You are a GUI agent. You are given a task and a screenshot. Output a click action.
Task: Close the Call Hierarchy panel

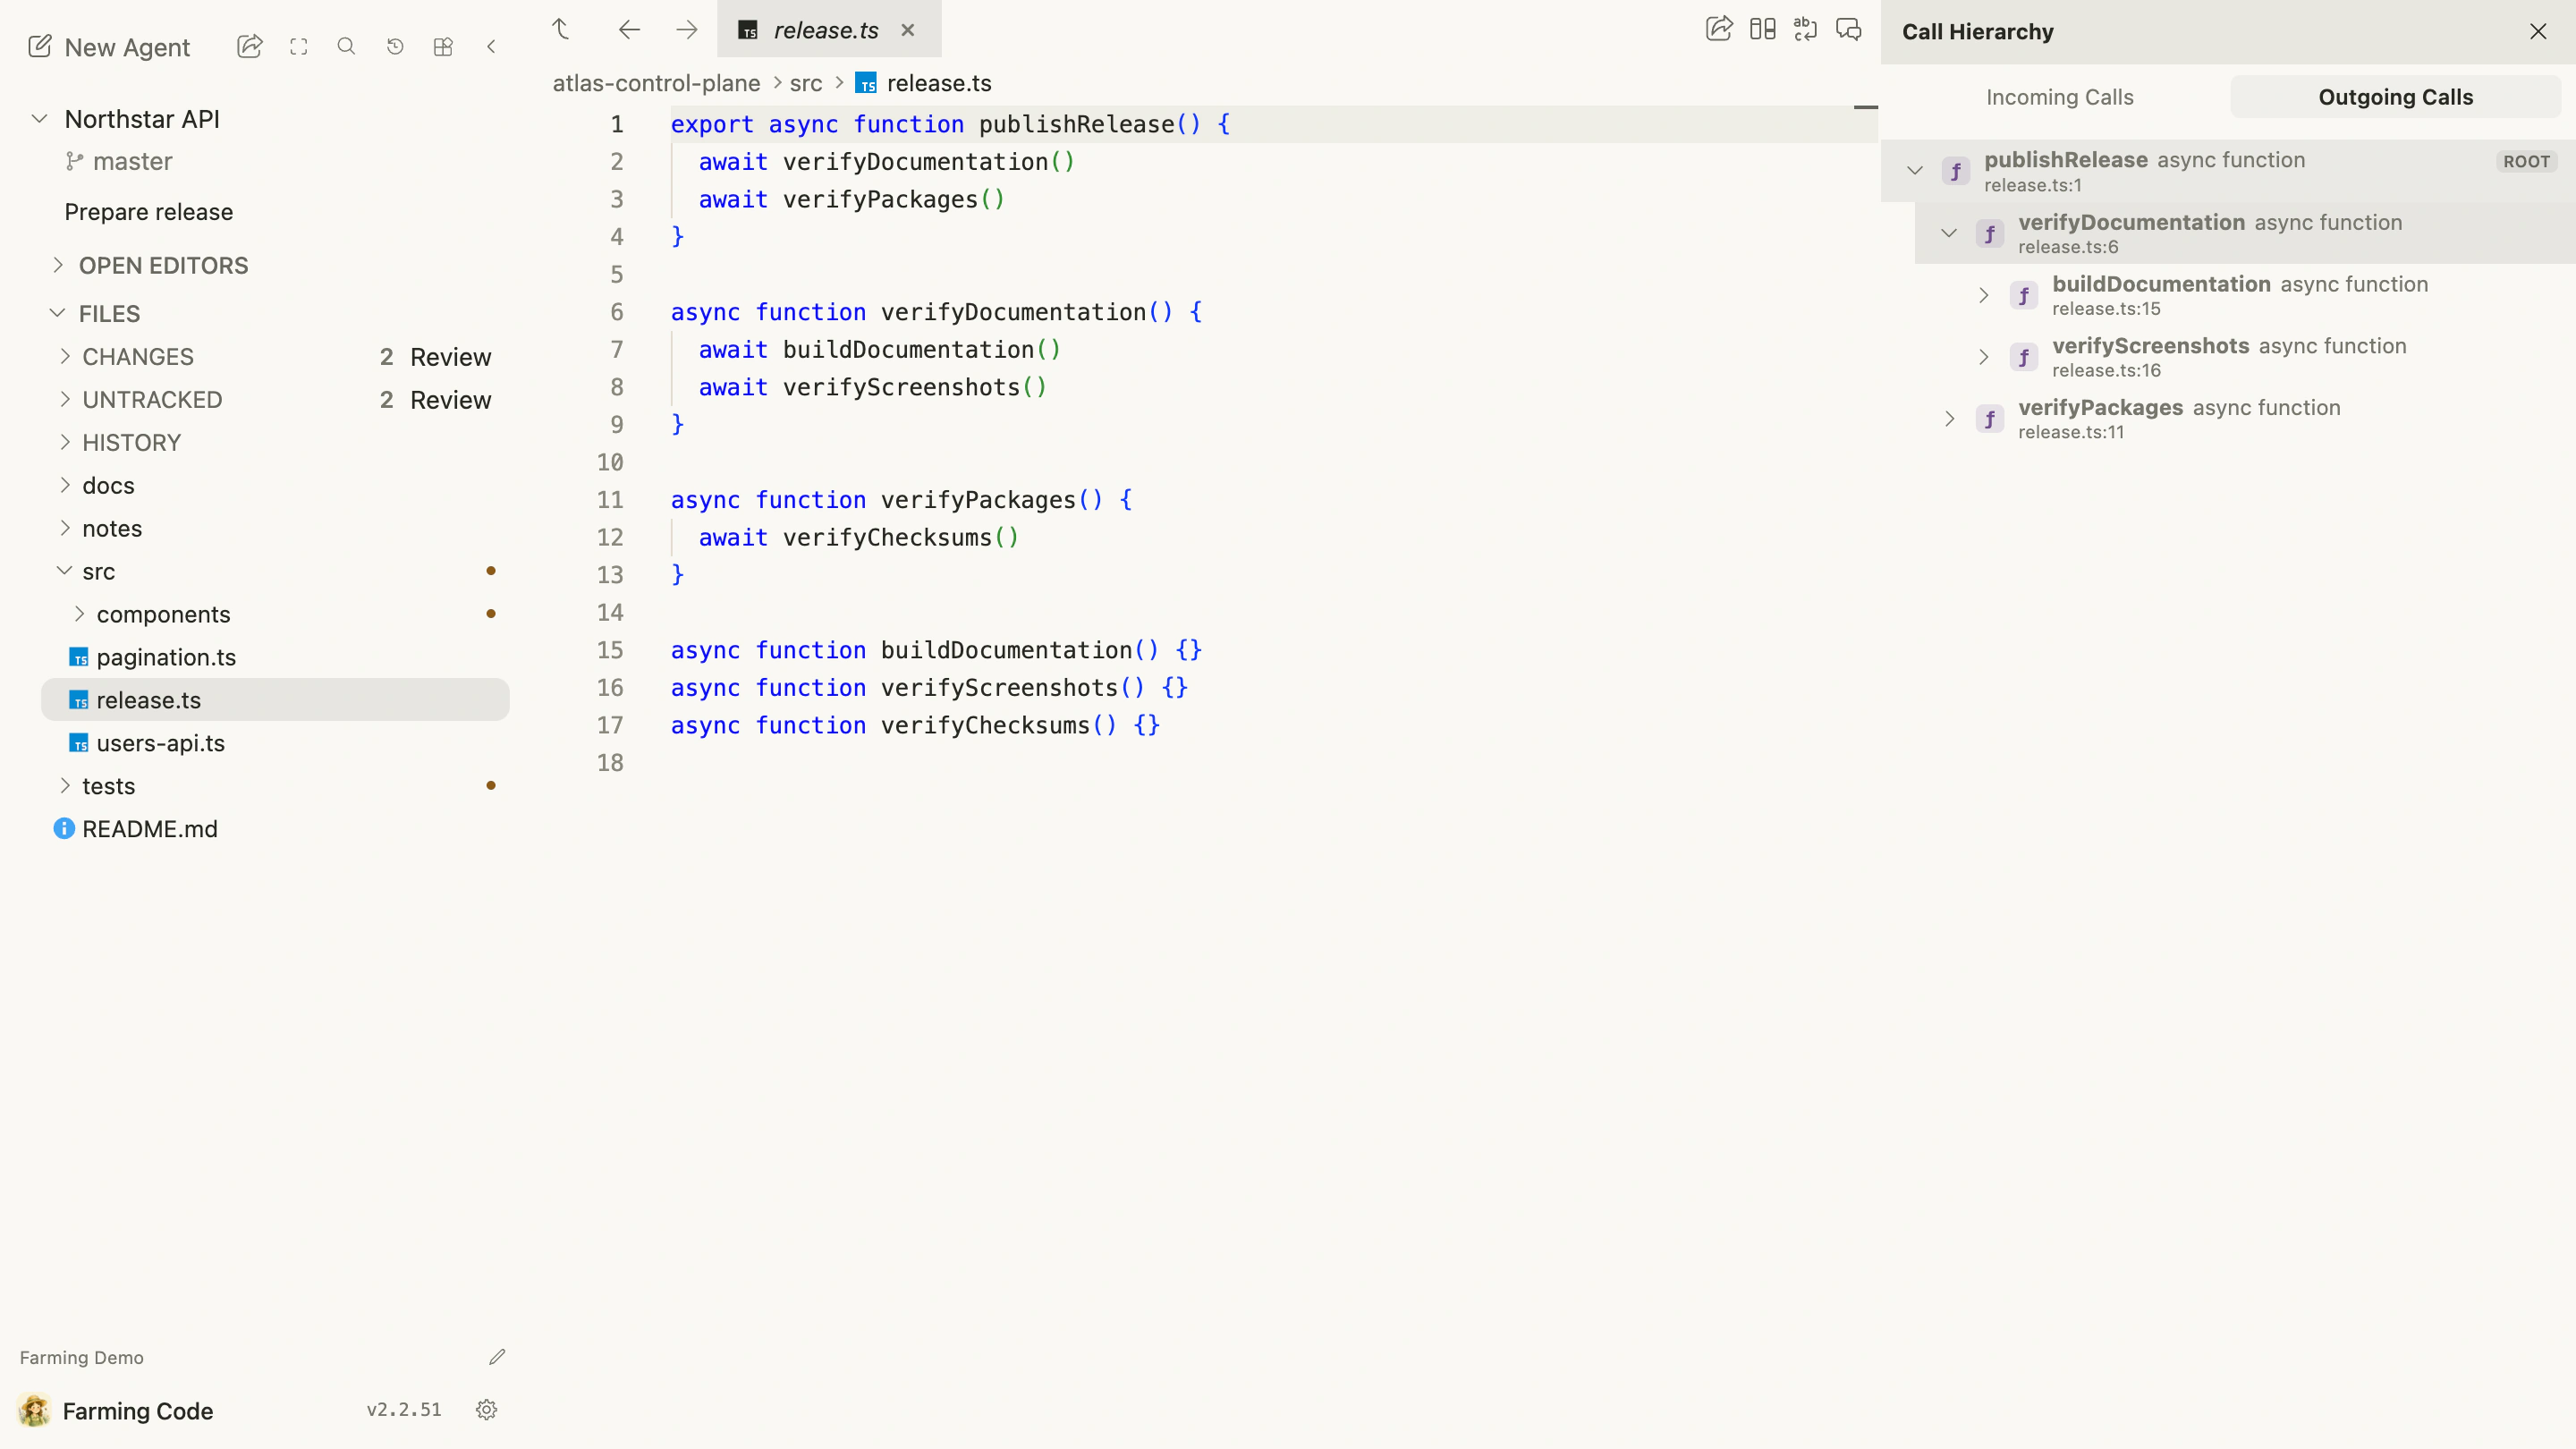click(x=2538, y=32)
